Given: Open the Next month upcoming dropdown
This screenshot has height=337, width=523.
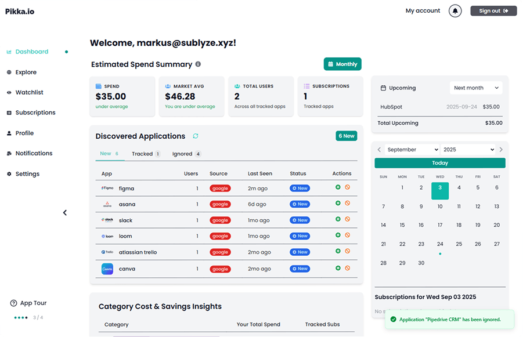Looking at the screenshot, I should [476, 88].
